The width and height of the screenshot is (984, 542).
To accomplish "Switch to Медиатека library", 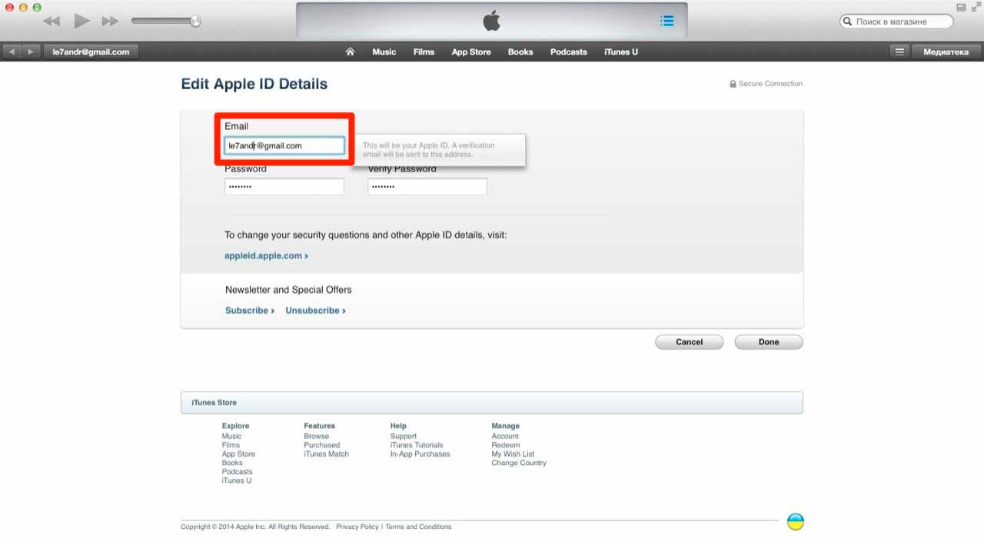I will tap(946, 52).
